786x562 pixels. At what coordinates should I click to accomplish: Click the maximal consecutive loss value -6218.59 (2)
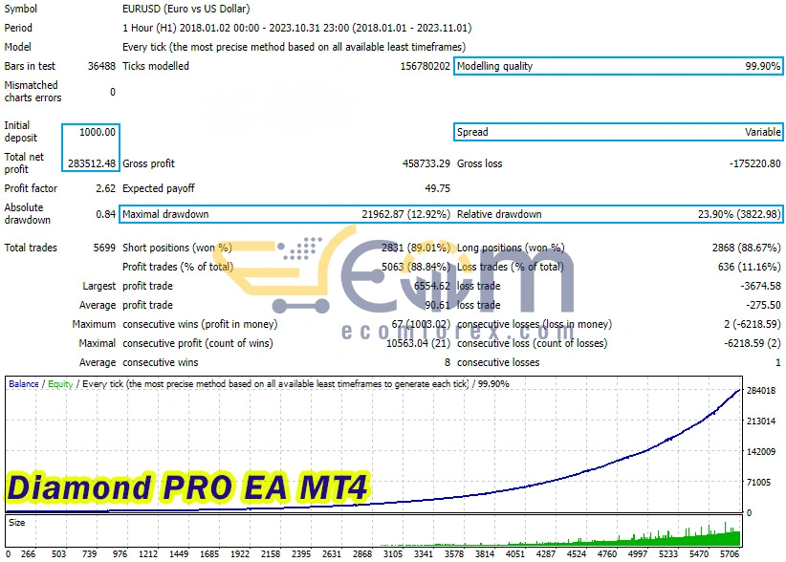pos(752,343)
